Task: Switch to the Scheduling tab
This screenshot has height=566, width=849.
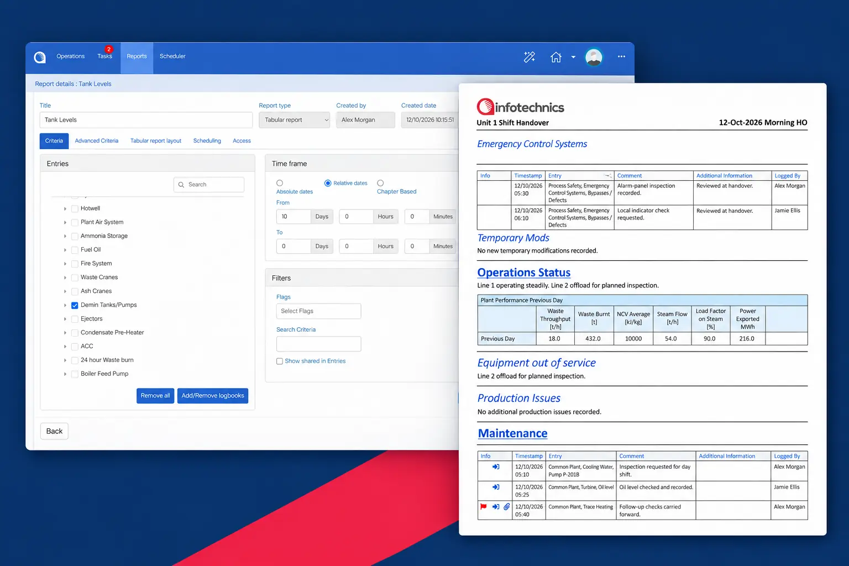Action: 207,141
